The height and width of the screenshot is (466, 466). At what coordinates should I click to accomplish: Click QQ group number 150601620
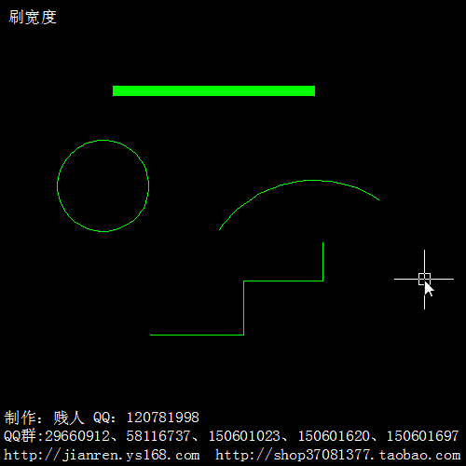(334, 436)
